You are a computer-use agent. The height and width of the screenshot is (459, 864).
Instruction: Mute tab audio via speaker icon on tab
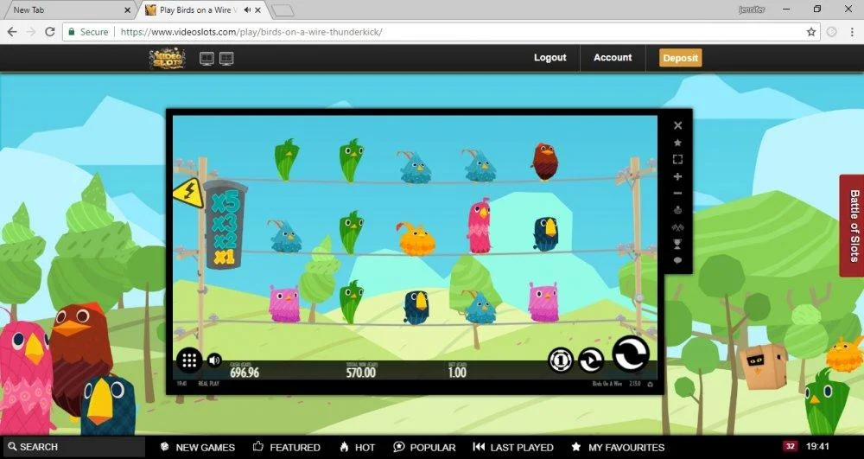(247, 10)
